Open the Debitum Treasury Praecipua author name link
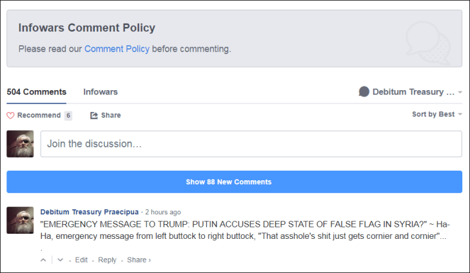Image resolution: width=470 pixels, height=273 pixels. click(89, 212)
